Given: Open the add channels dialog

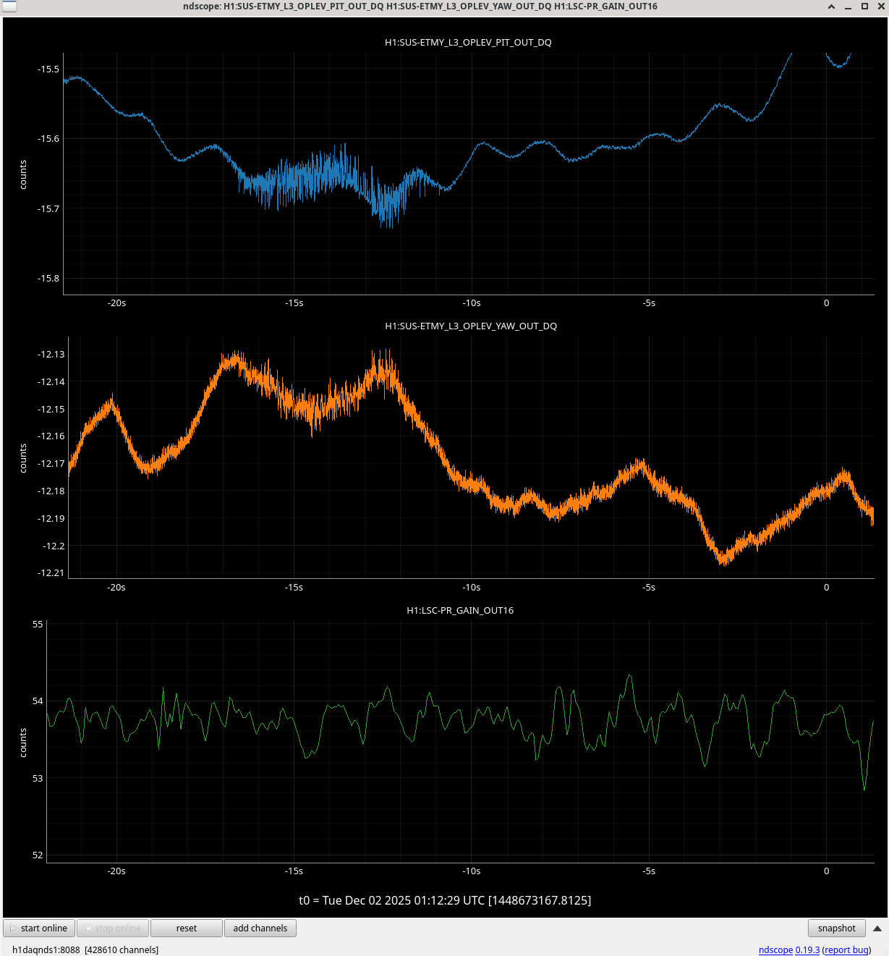Looking at the screenshot, I should click(x=260, y=928).
